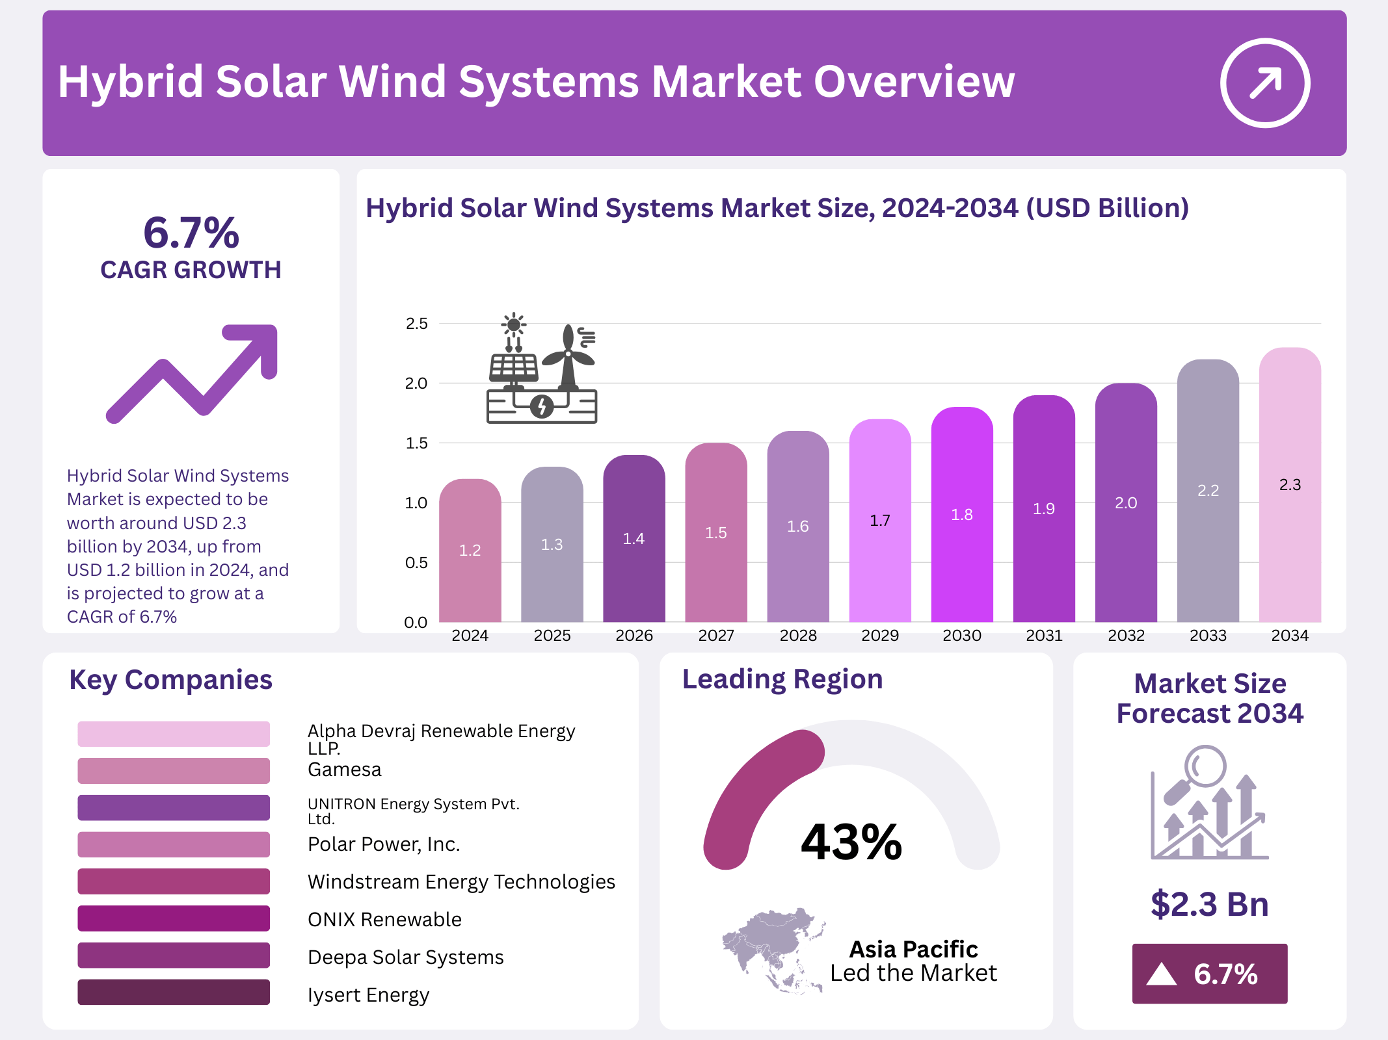Screen dimensions: 1388x1040
Task: Click the solar panel and wind turbine icon
Action: point(542,369)
